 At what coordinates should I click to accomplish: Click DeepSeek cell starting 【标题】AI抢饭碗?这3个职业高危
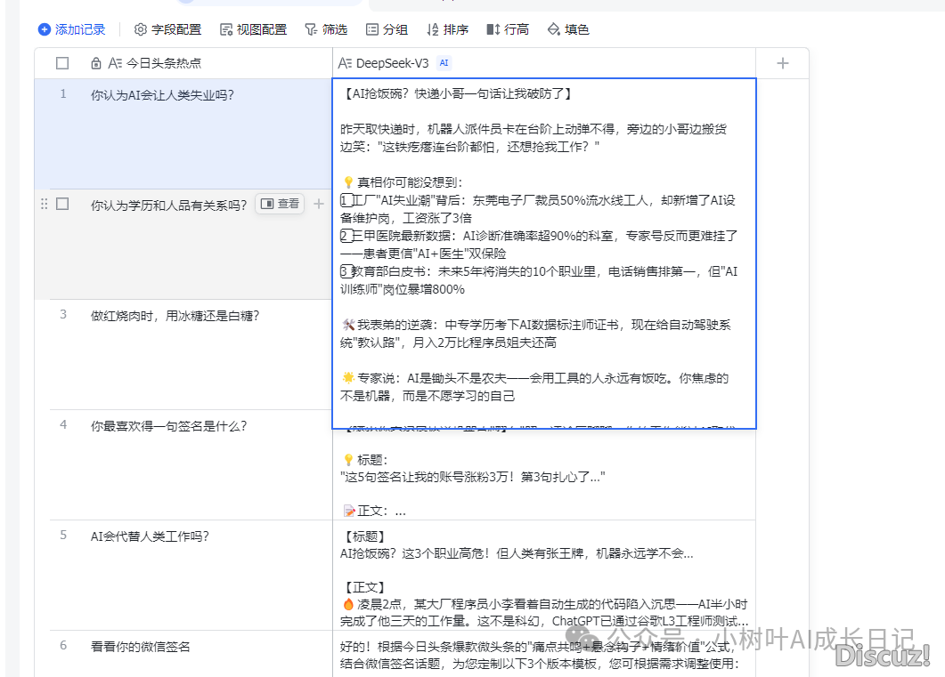[x=543, y=575]
